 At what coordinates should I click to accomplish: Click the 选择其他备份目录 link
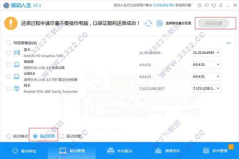178,23
